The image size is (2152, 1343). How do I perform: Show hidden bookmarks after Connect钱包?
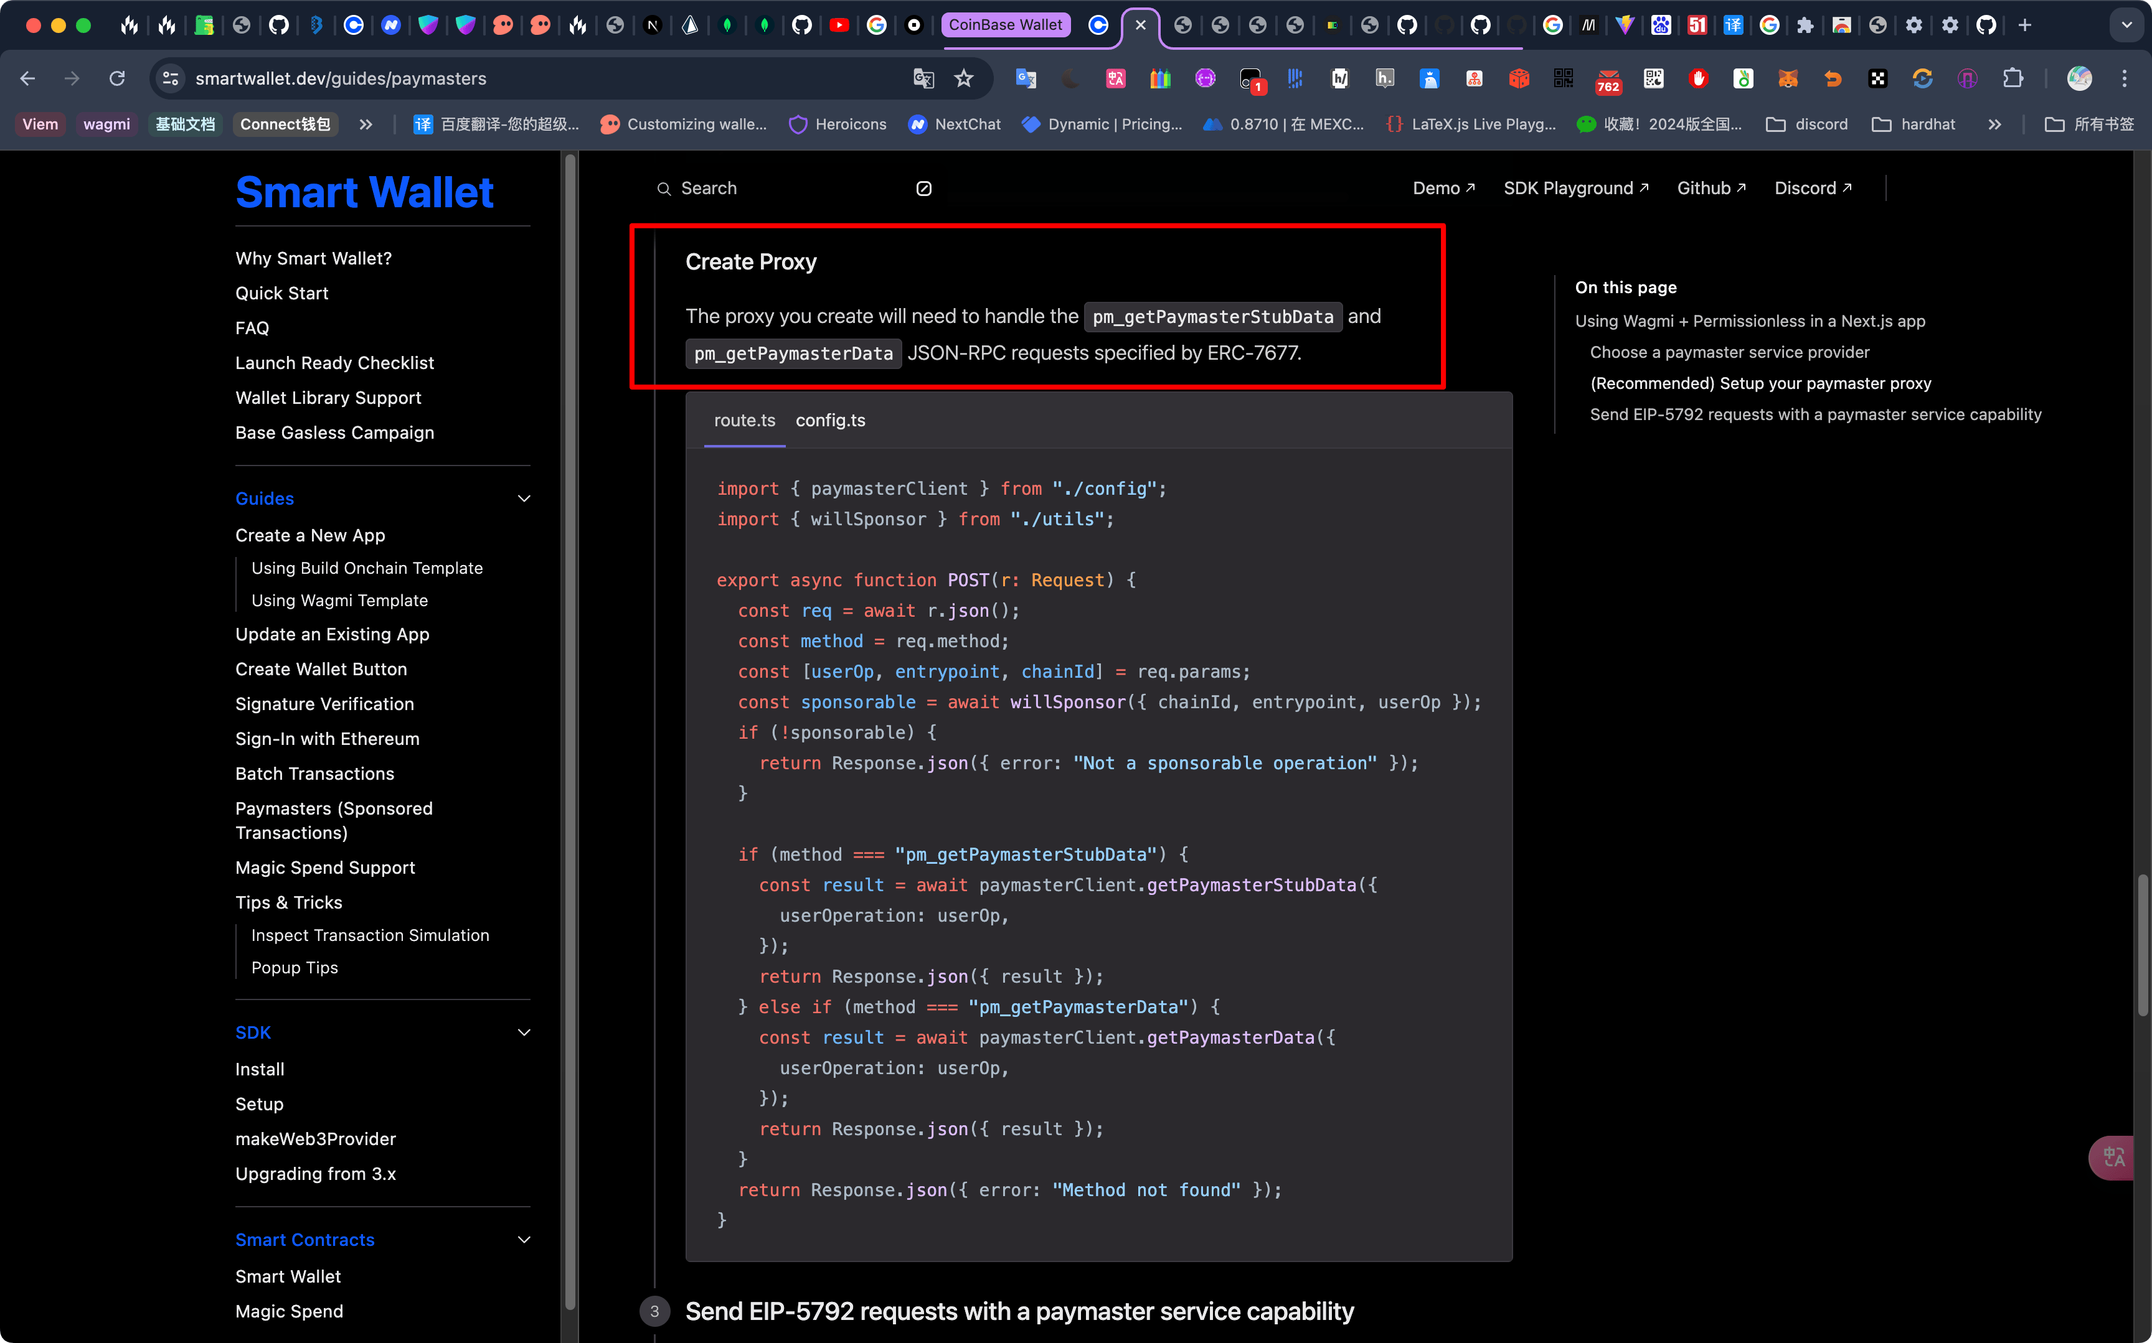(x=365, y=124)
